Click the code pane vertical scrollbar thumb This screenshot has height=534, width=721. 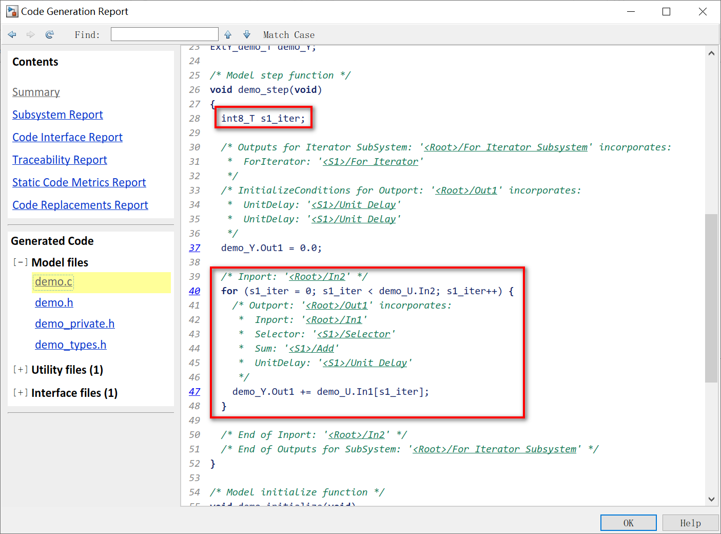coord(711,298)
